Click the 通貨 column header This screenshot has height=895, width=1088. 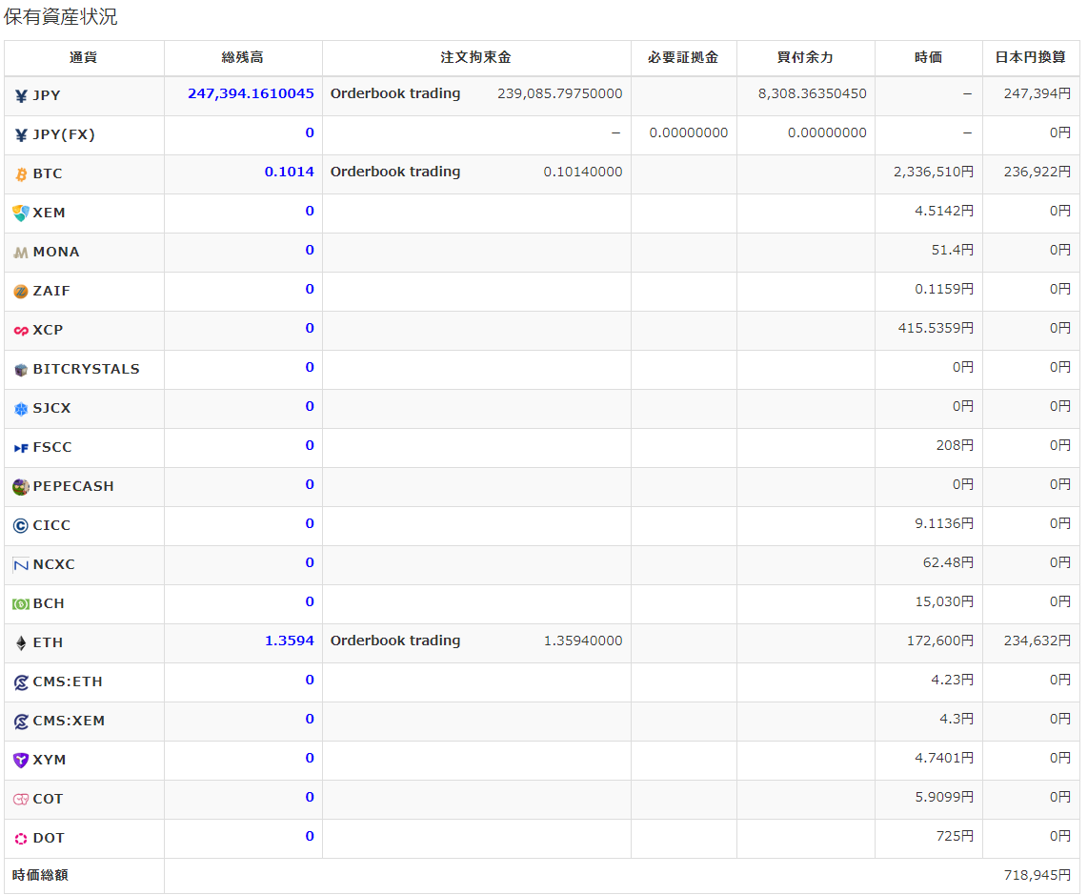click(83, 57)
